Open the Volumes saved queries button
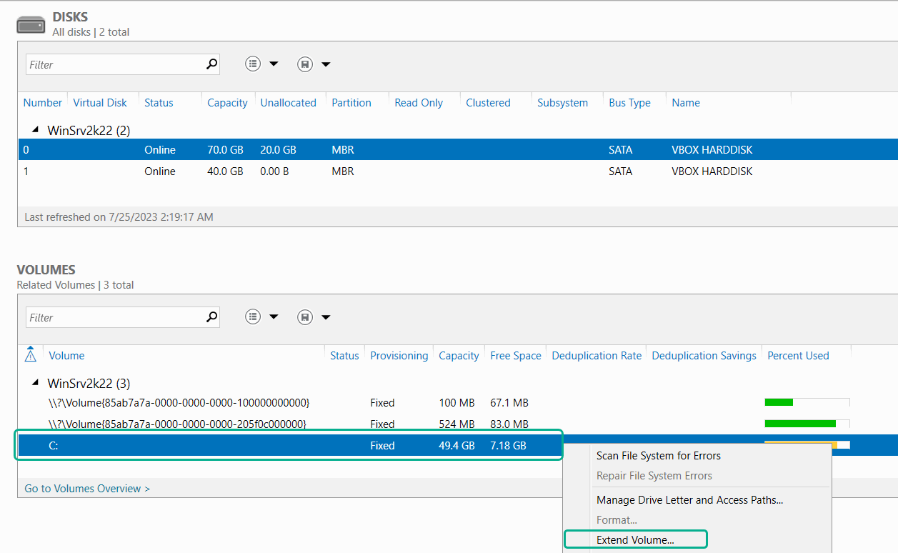 [x=305, y=317]
